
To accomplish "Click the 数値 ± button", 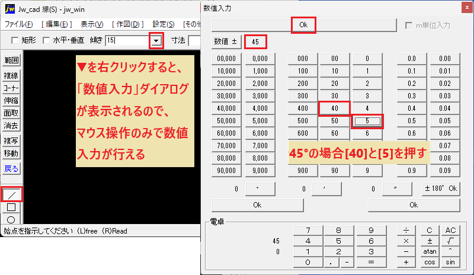I will coord(226,41).
